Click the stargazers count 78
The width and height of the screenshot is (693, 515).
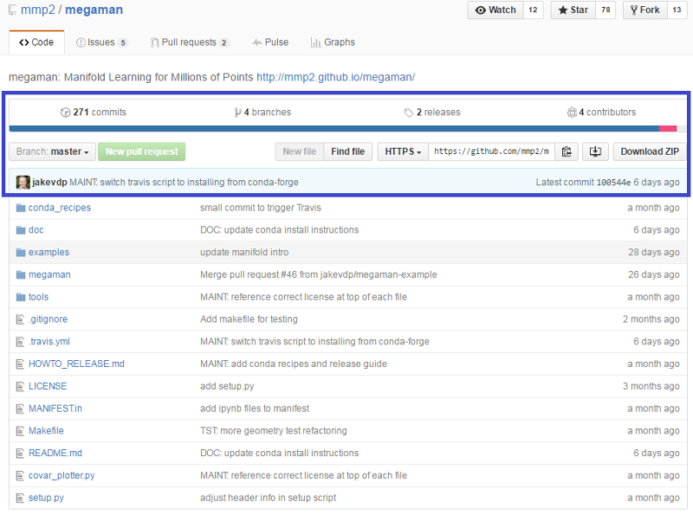606,10
